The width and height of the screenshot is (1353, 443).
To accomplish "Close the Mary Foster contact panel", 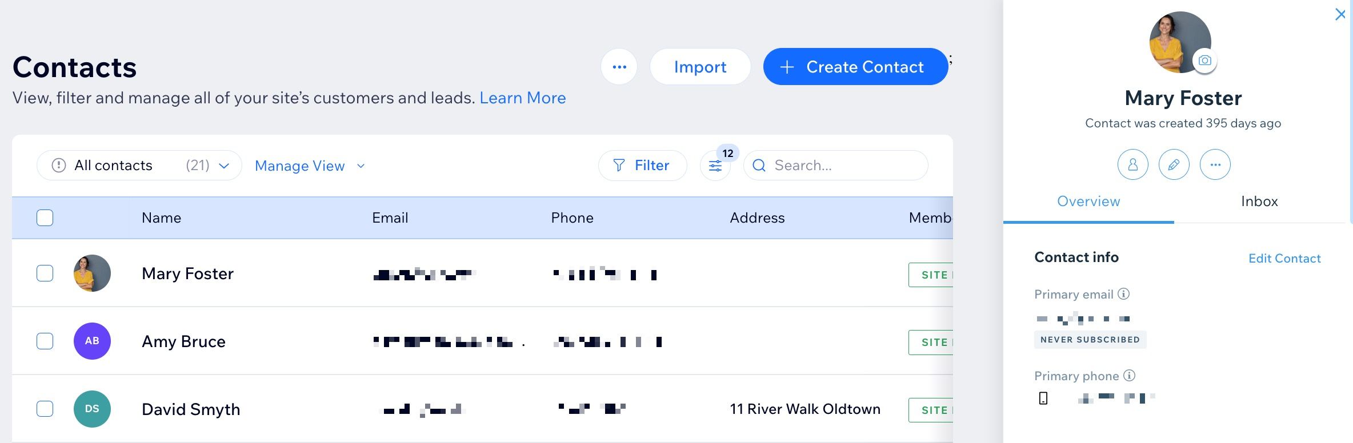I will [x=1340, y=14].
